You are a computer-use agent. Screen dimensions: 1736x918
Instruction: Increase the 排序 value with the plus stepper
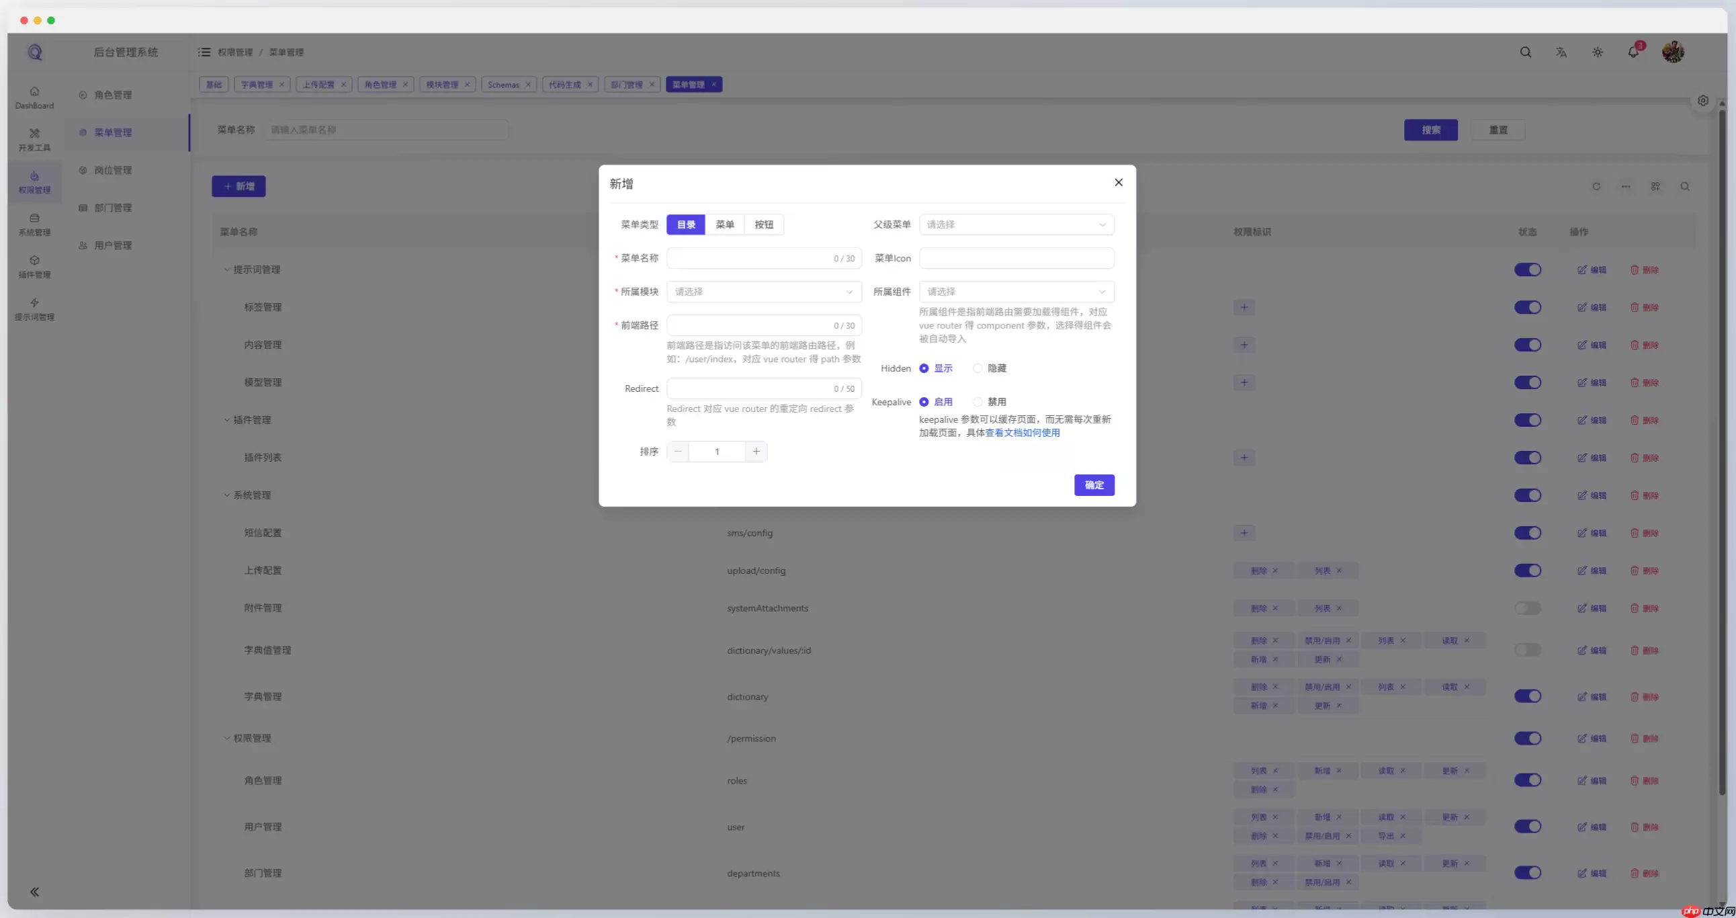pyautogui.click(x=756, y=452)
